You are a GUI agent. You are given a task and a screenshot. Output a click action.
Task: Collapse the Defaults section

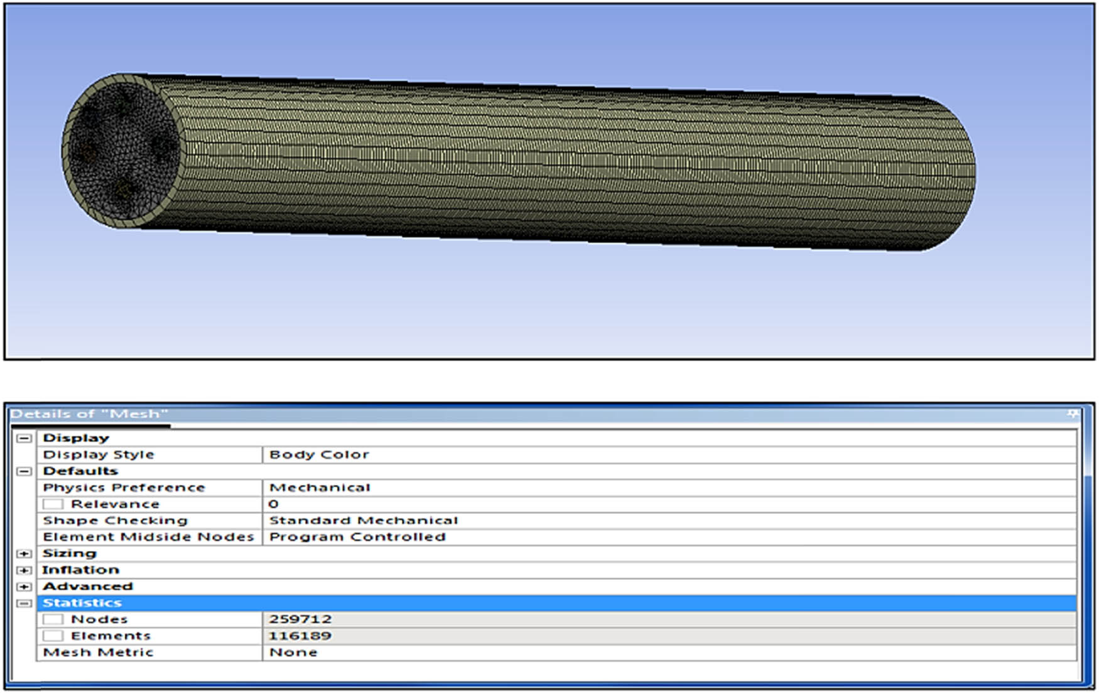coord(24,470)
